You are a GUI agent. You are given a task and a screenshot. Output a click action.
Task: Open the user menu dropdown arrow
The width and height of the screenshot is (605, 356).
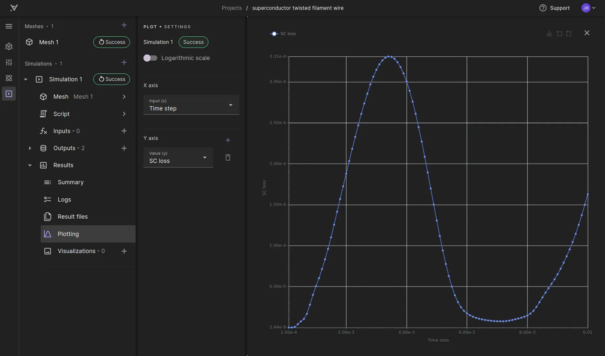point(594,8)
